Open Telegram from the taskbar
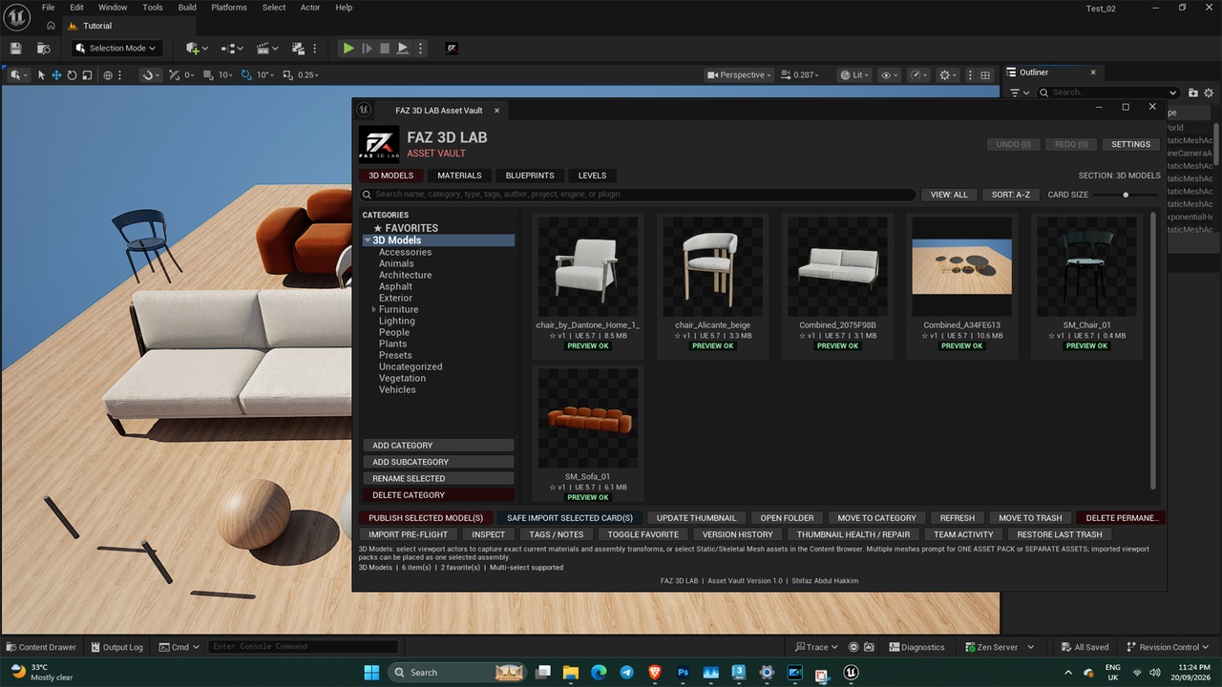The height and width of the screenshot is (687, 1222). pos(627,673)
